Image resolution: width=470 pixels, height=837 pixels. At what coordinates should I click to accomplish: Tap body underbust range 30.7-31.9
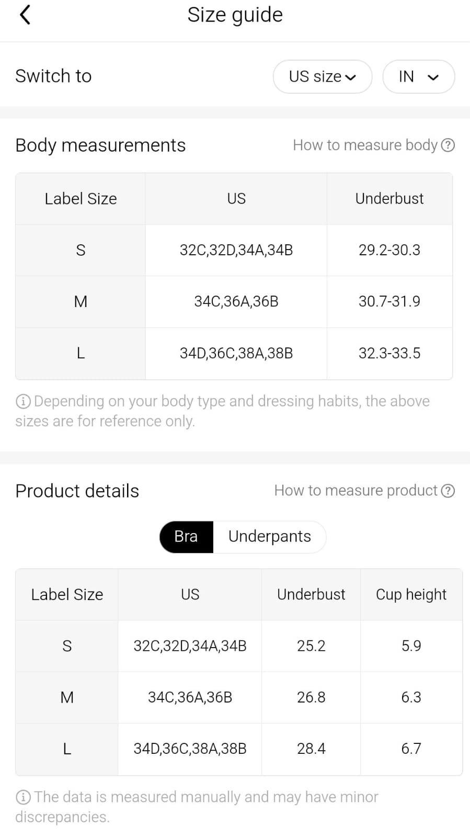[x=389, y=301]
